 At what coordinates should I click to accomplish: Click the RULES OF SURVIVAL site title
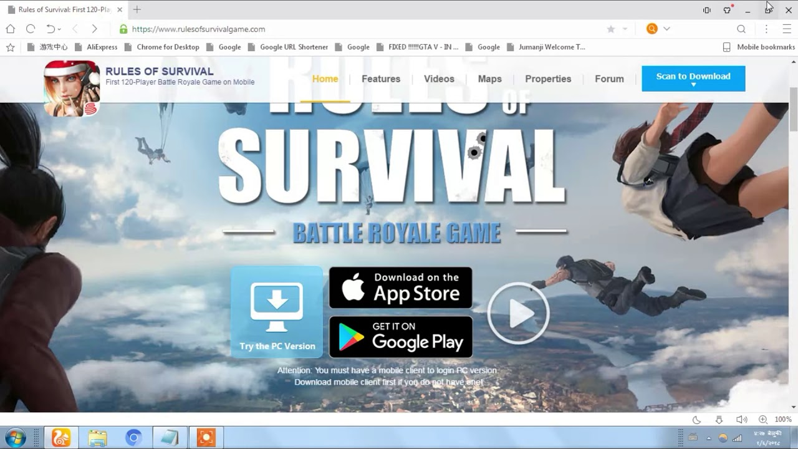[x=160, y=71]
